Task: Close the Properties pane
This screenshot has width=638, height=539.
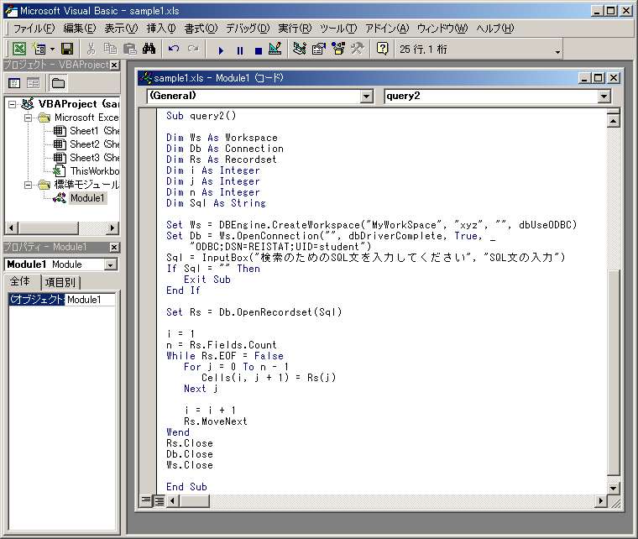Action: coord(115,248)
